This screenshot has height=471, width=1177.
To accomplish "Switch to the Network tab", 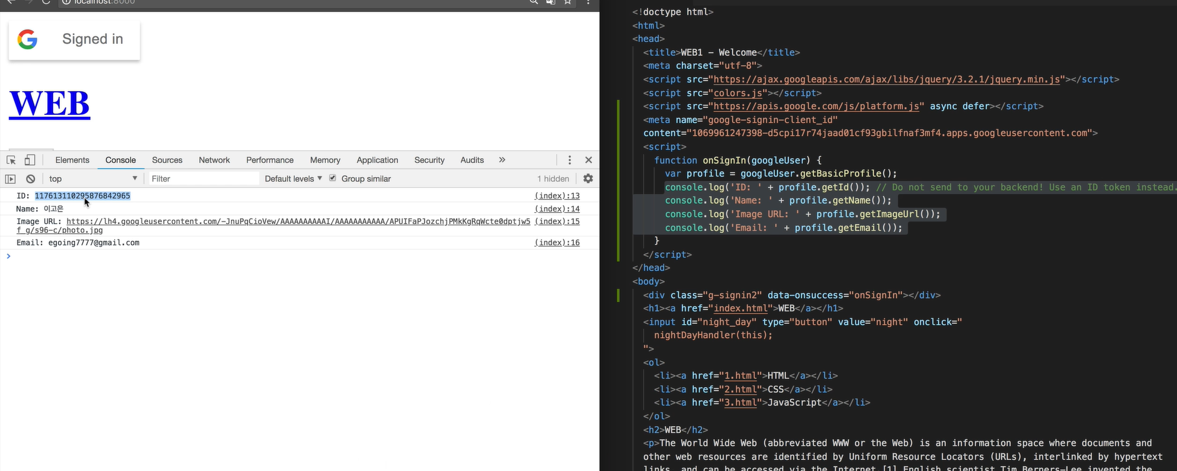I will tap(214, 160).
